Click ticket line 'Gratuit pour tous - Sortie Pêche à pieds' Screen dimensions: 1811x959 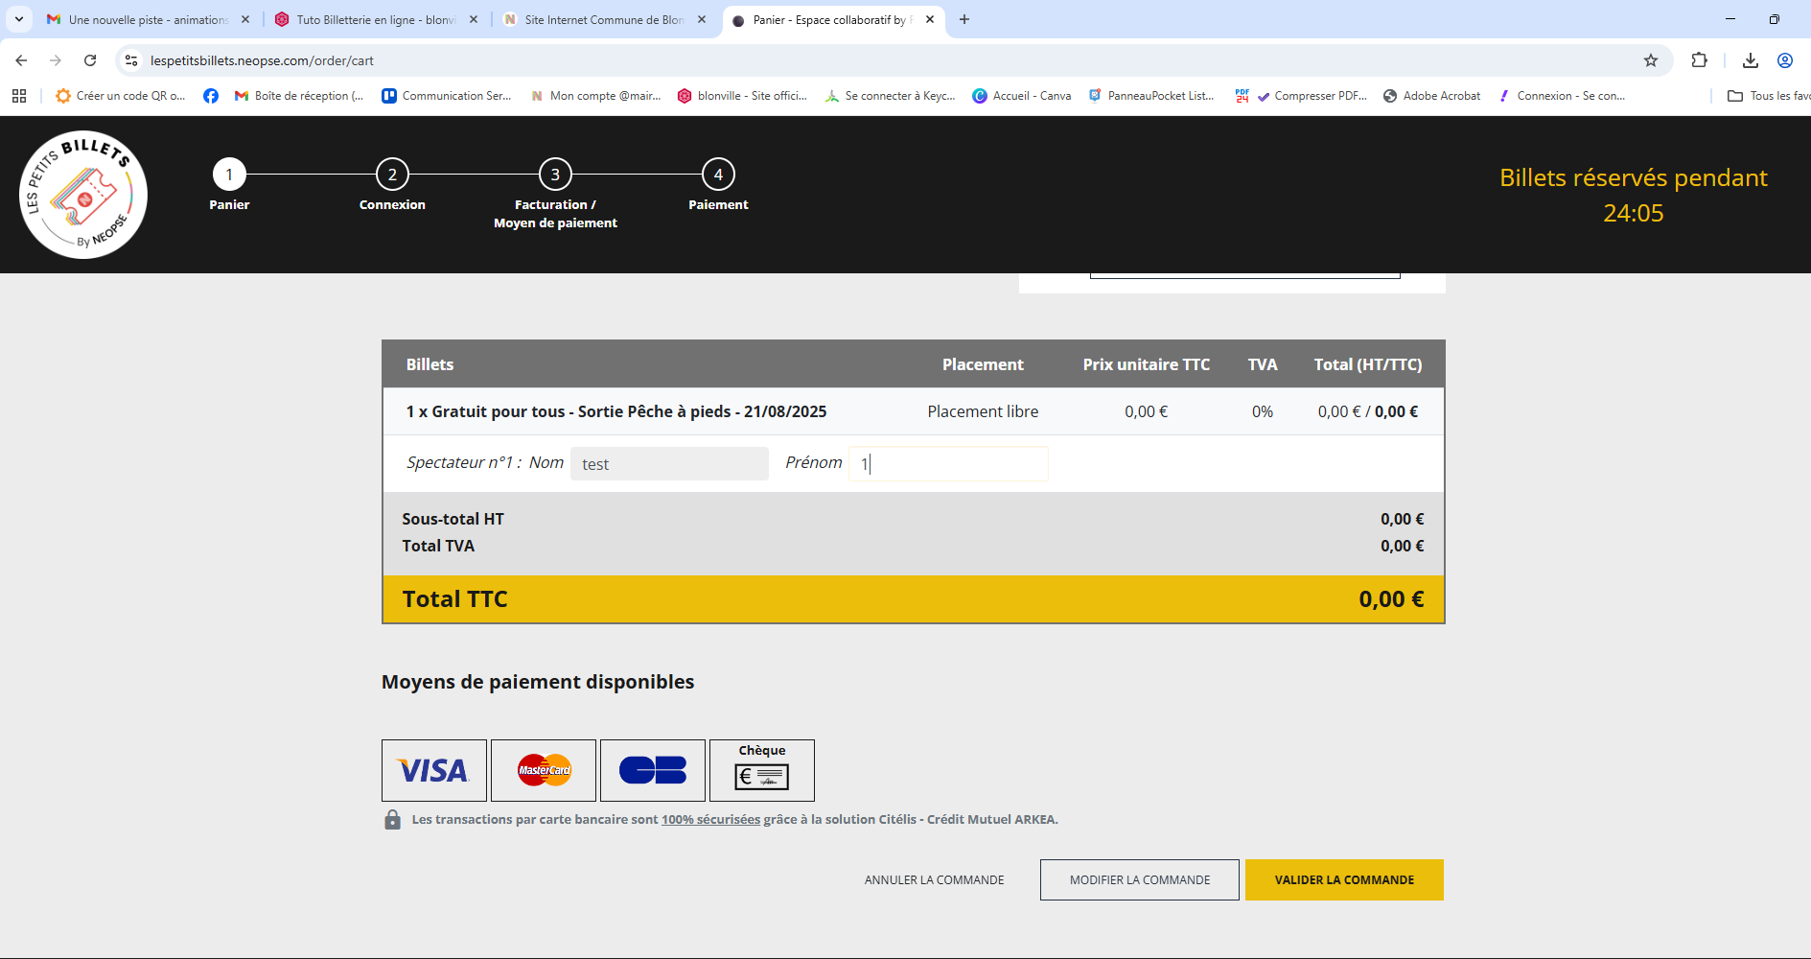(616, 411)
